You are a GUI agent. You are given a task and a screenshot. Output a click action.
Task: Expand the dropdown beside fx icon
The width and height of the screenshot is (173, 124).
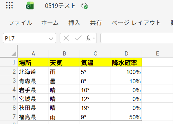tap(94, 38)
